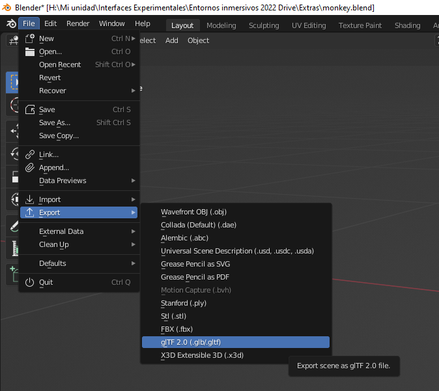Expand the Data Previews submenu
The height and width of the screenshot is (391, 439).
(x=79, y=181)
